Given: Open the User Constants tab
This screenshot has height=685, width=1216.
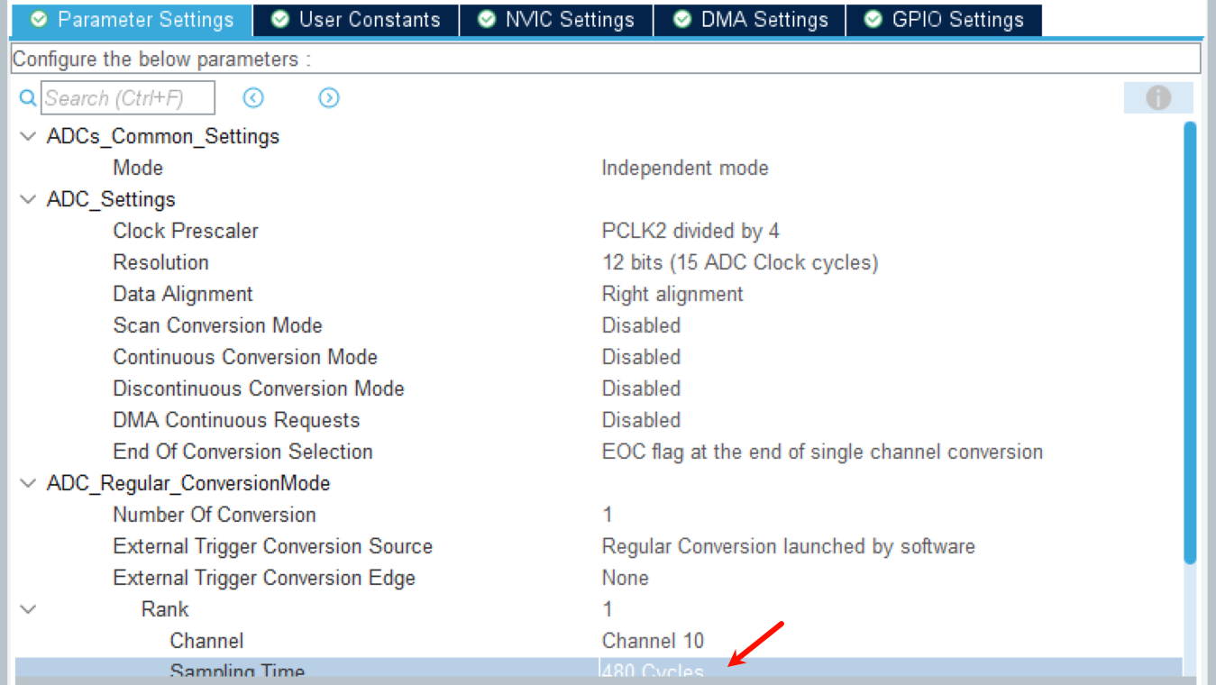Looking at the screenshot, I should pyautogui.click(x=356, y=20).
